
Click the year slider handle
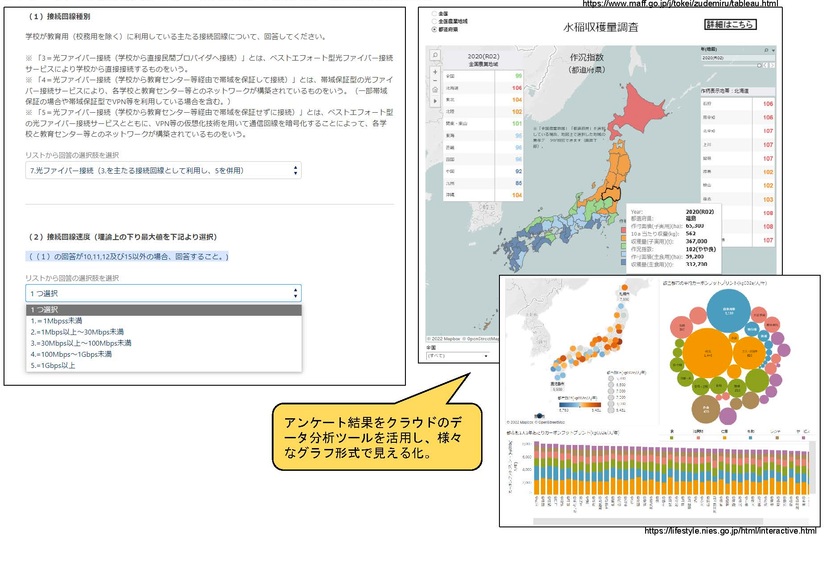[759, 65]
